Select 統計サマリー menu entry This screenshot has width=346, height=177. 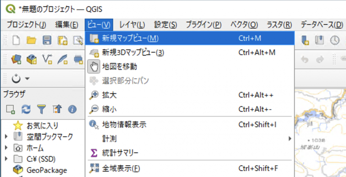point(190,152)
